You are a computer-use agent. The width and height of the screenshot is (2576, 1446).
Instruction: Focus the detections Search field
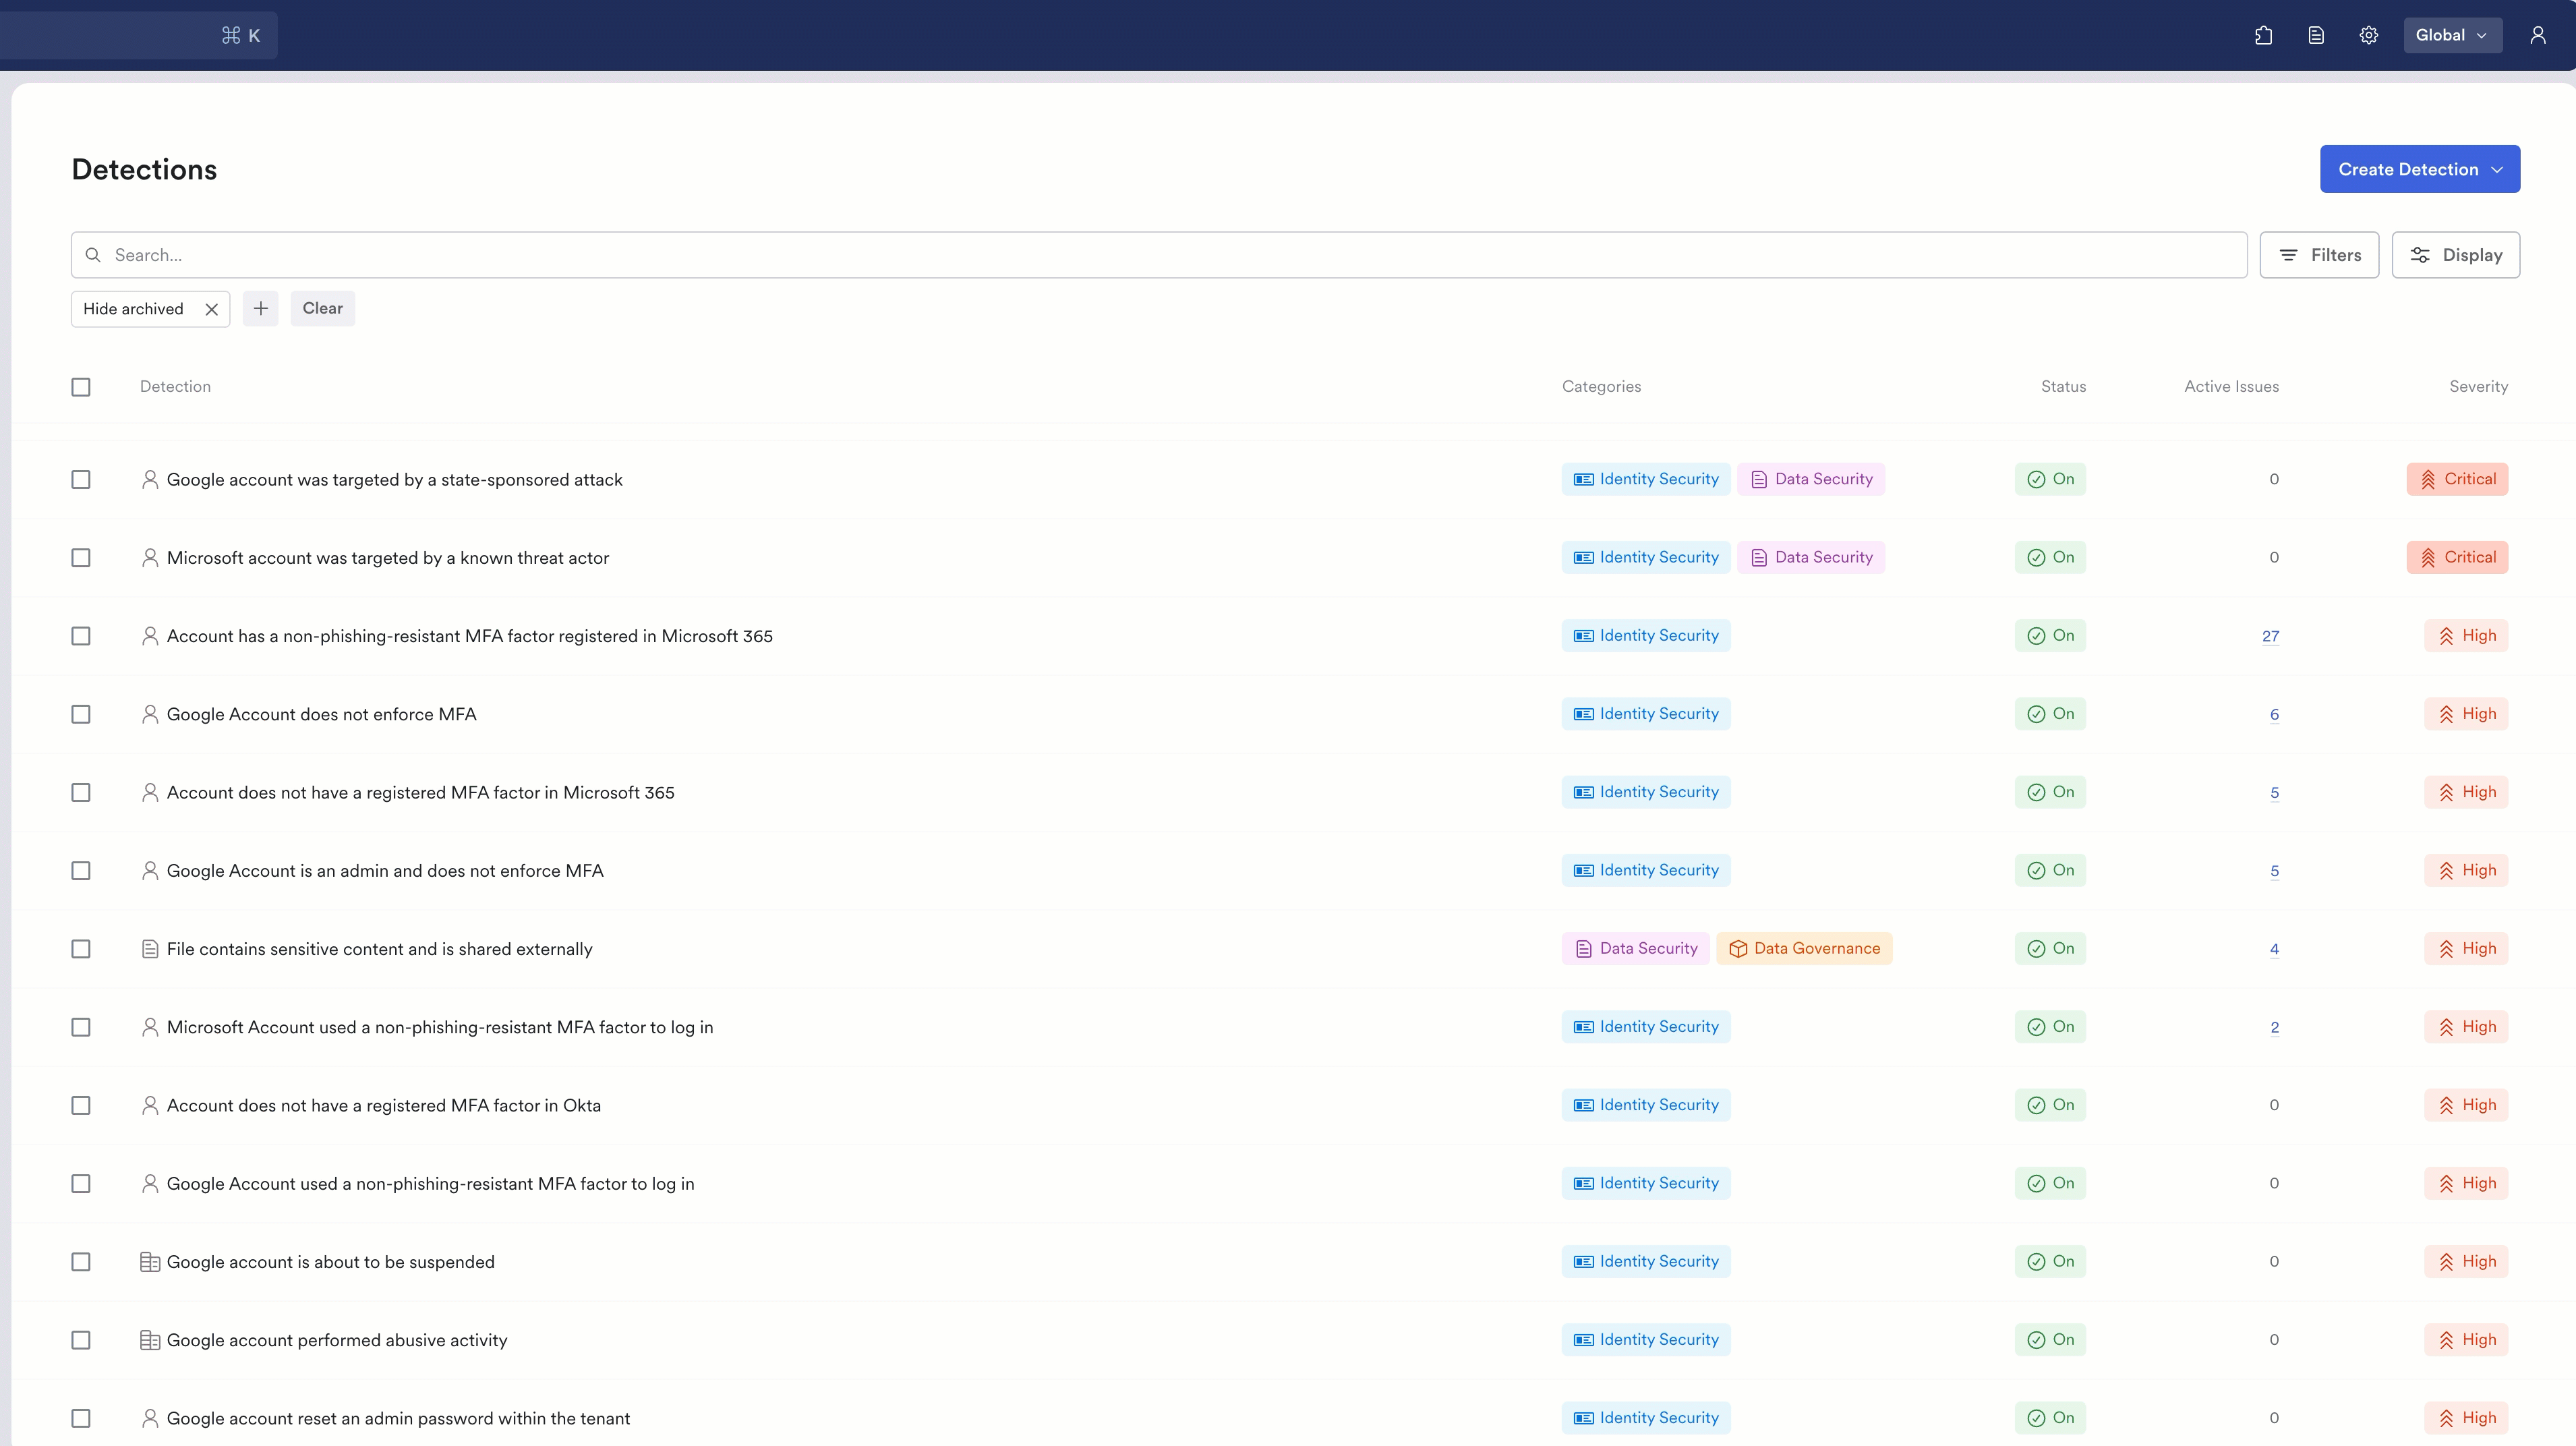1159,255
